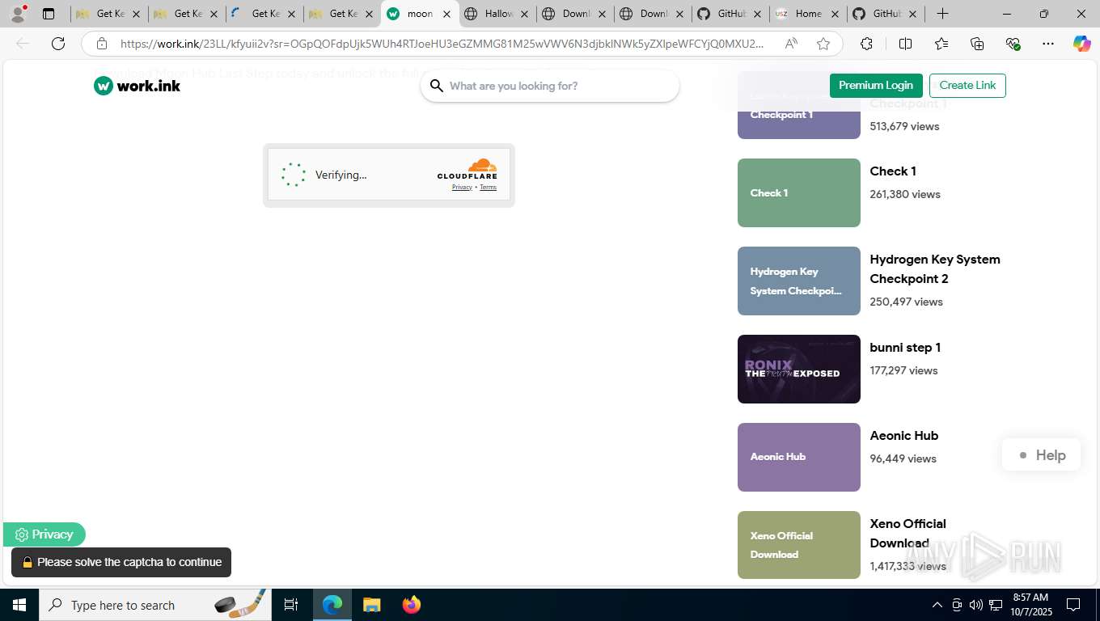Open the green Check 1 thumbnail
The height and width of the screenshot is (621, 1100).
pos(799,192)
